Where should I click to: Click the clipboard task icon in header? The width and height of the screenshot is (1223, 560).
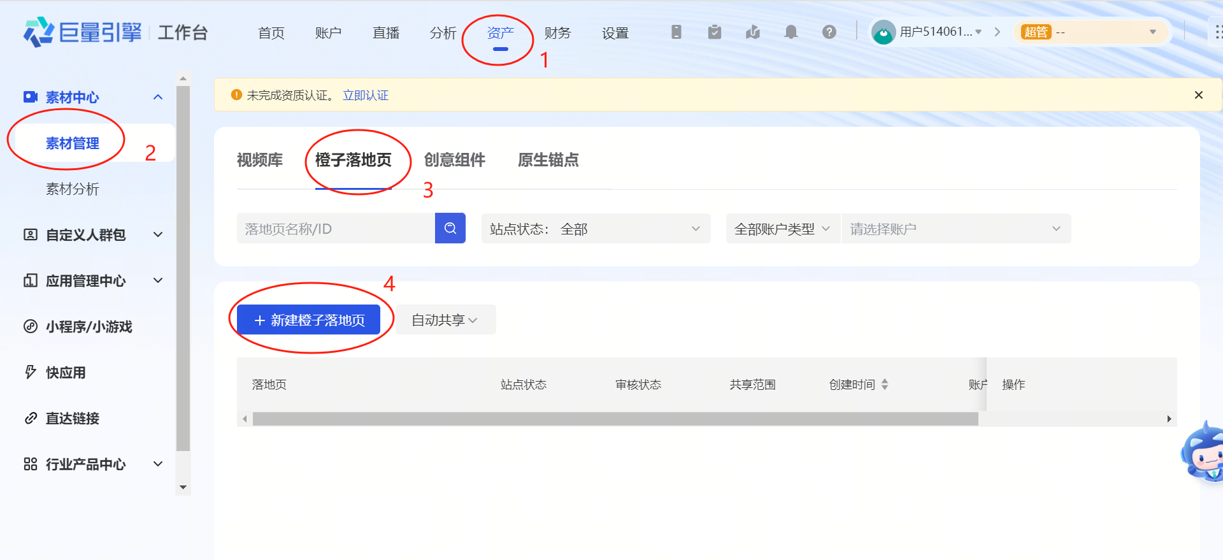[x=714, y=32]
